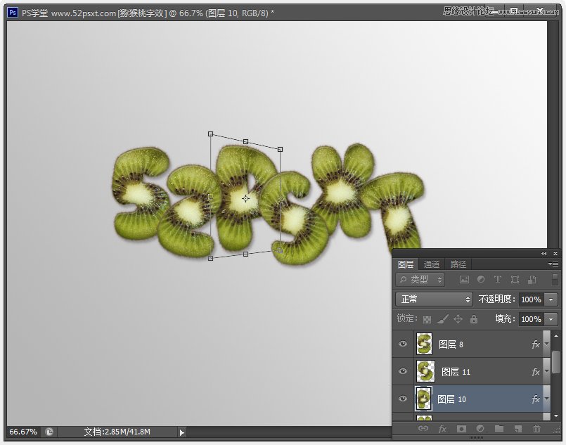Create a new layer group folder
Image resolution: width=566 pixels, height=445 pixels.
tap(499, 428)
